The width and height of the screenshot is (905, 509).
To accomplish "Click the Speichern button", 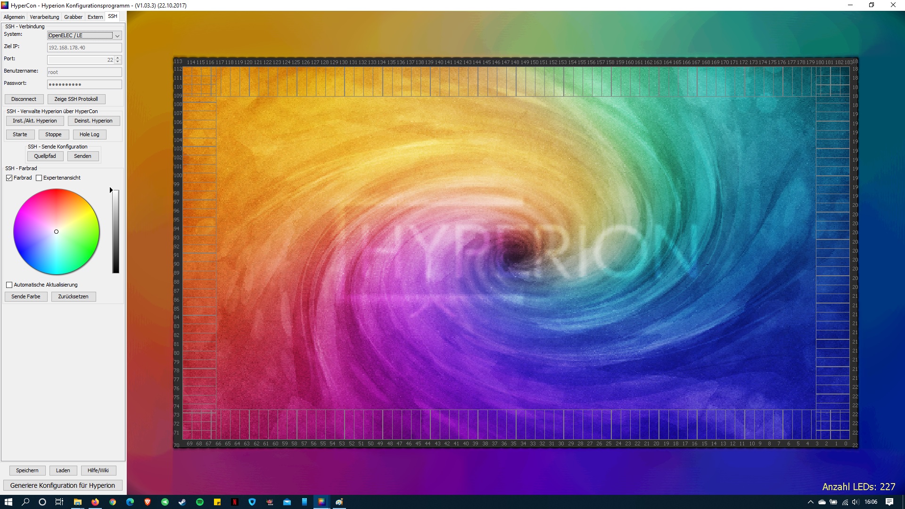I will pos(27,470).
